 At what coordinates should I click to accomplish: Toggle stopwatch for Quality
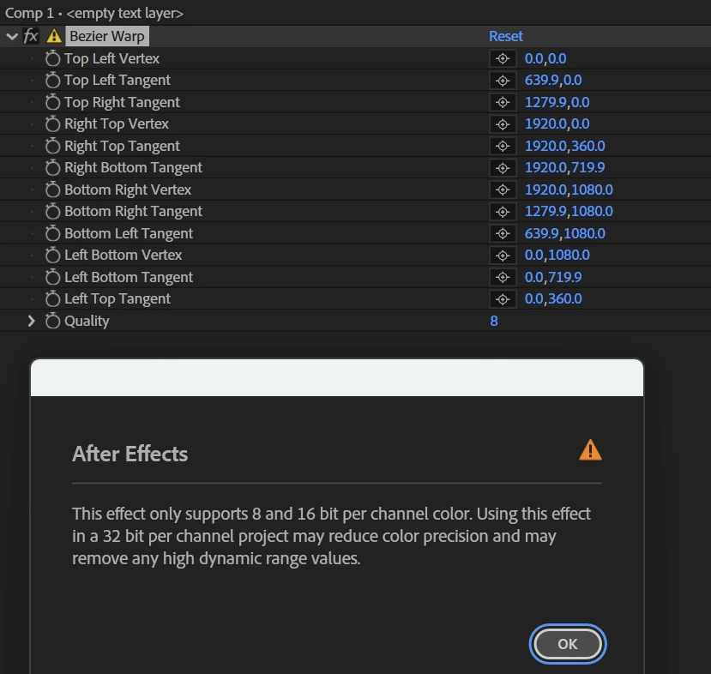[x=52, y=321]
